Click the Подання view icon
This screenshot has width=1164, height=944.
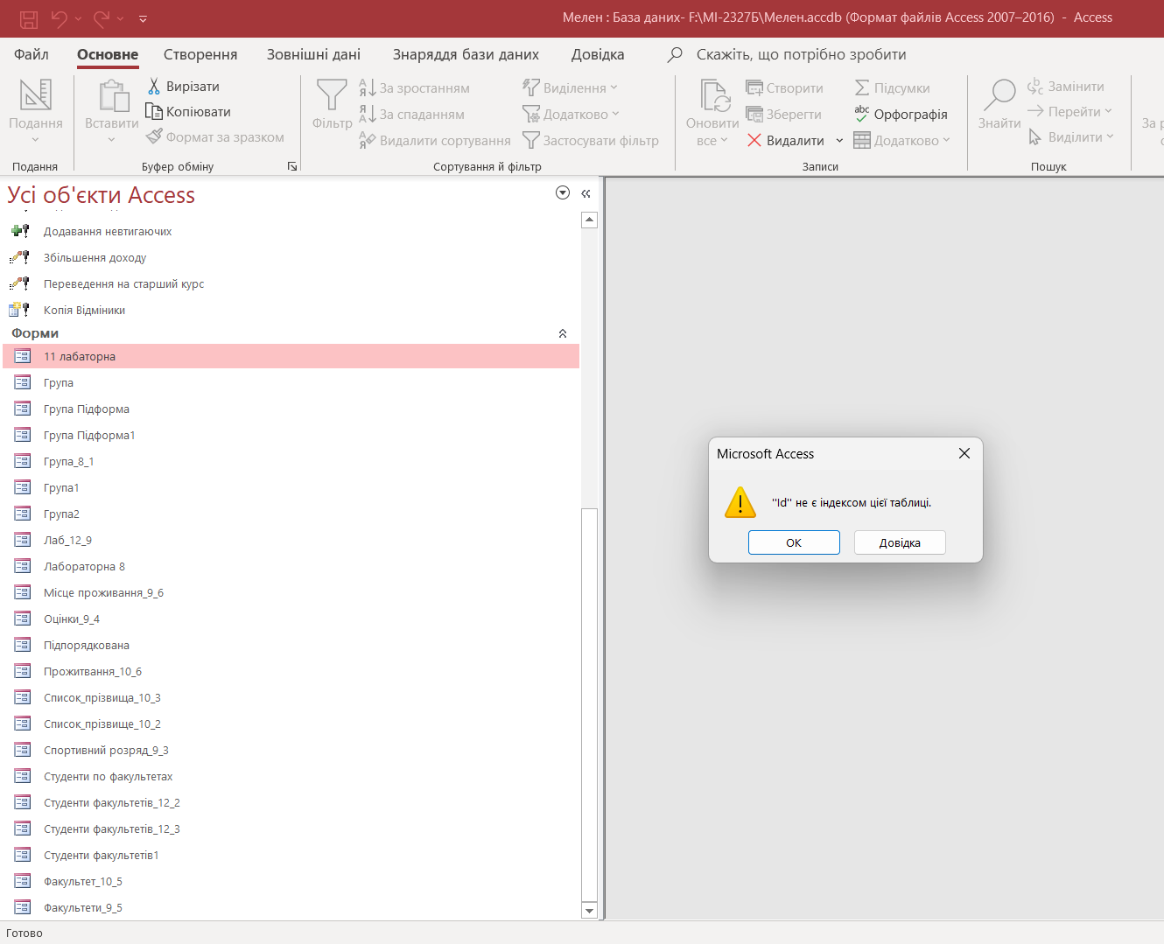click(x=36, y=94)
